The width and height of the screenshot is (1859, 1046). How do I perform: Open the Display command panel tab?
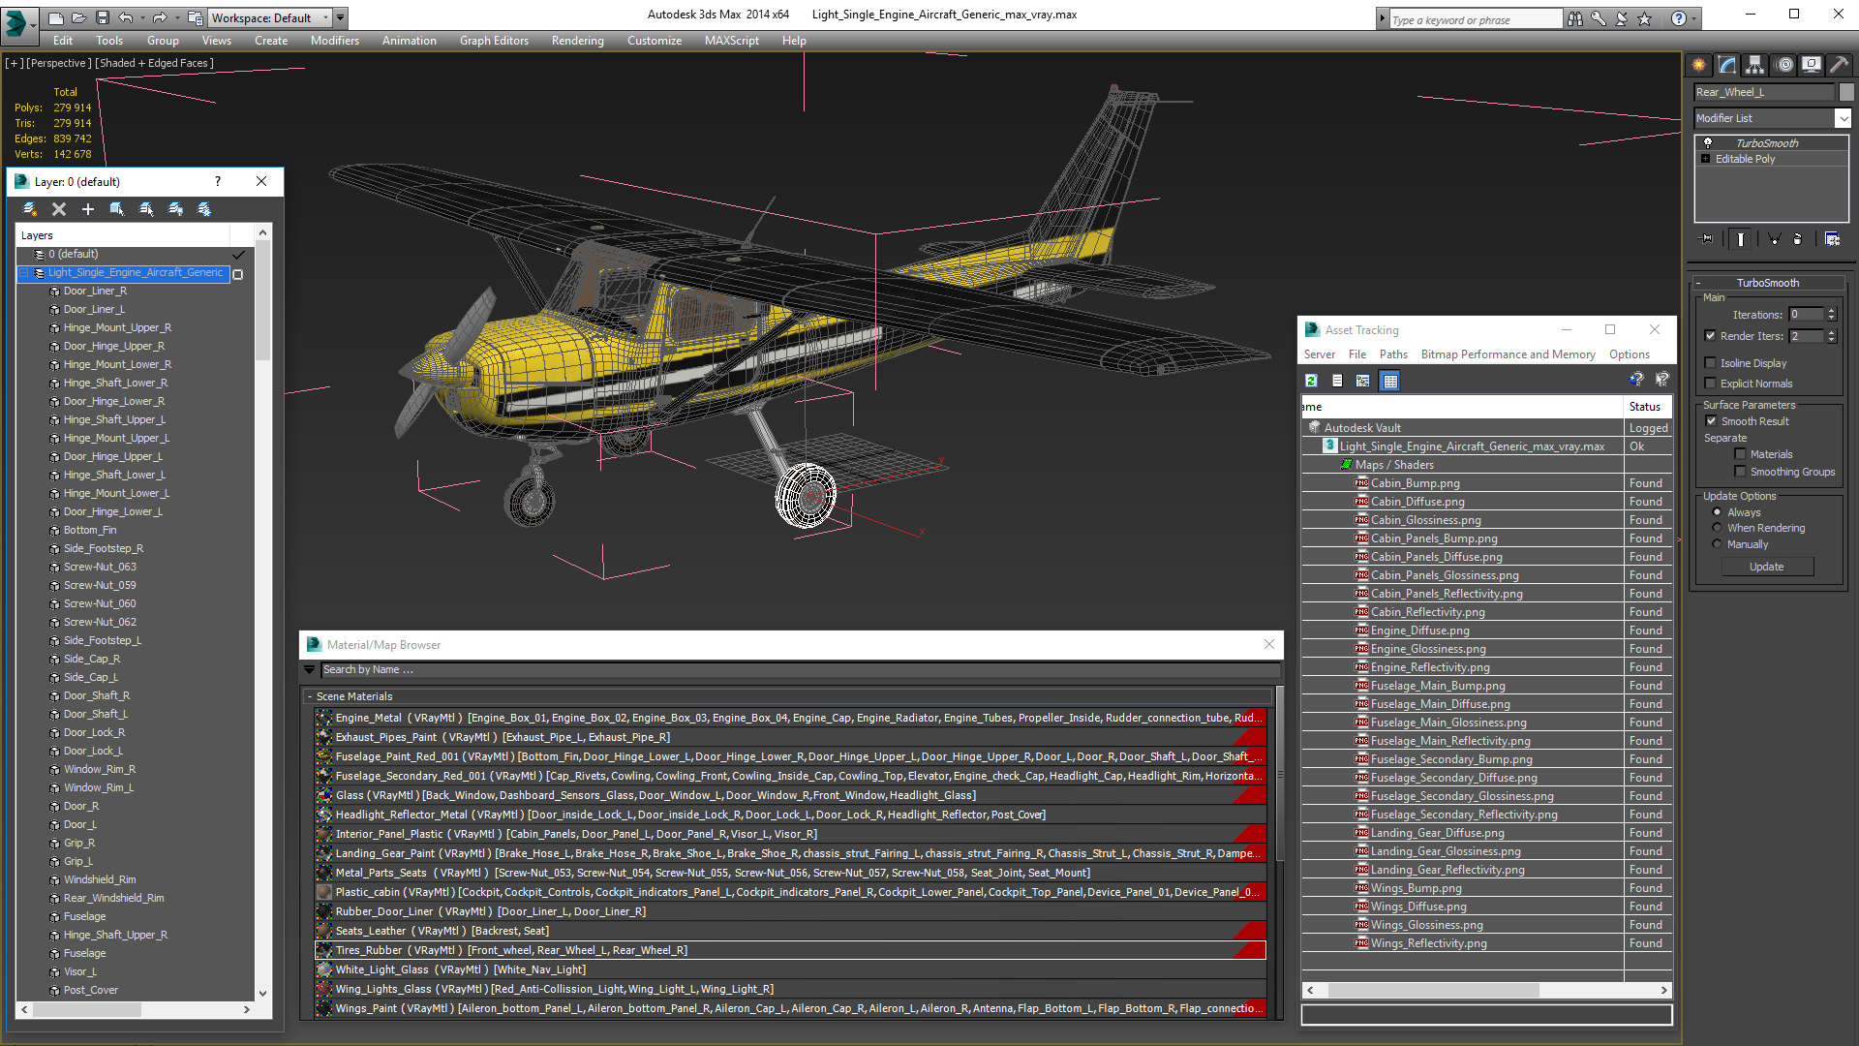(1812, 65)
